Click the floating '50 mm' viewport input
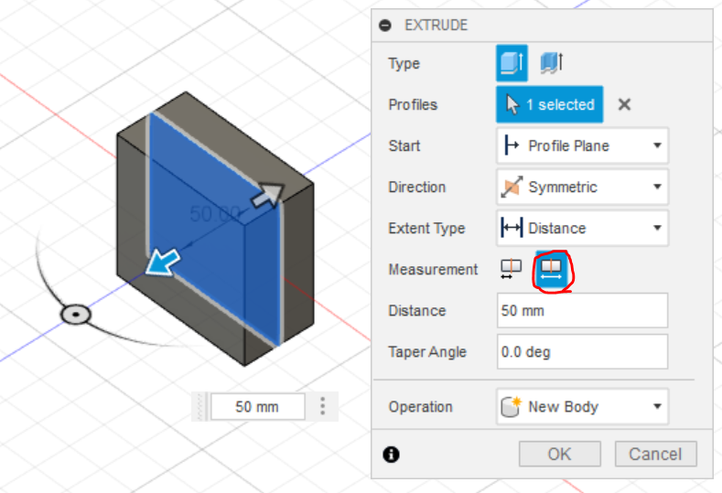Viewport: 722px width, 493px height. (x=257, y=406)
